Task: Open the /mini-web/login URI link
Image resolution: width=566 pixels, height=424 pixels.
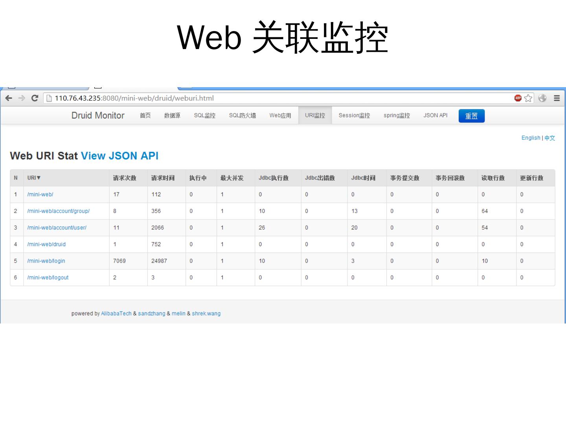Action: 46,261
